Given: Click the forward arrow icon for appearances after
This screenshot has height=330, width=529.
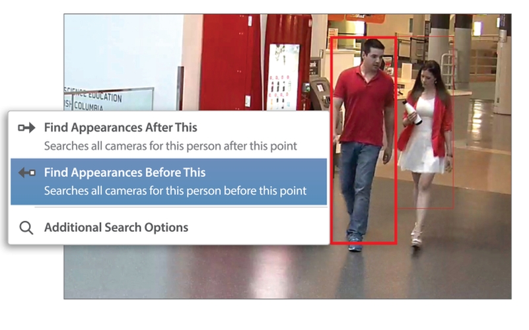Looking at the screenshot, I should click(x=26, y=128).
